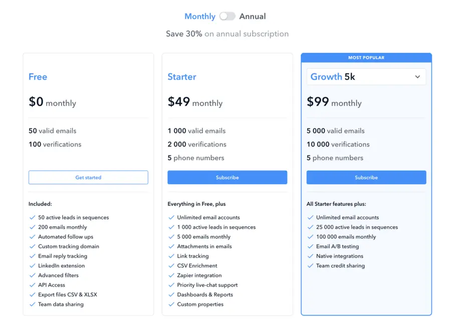
Task: Subscribe to the Growth plan
Action: pos(366,177)
